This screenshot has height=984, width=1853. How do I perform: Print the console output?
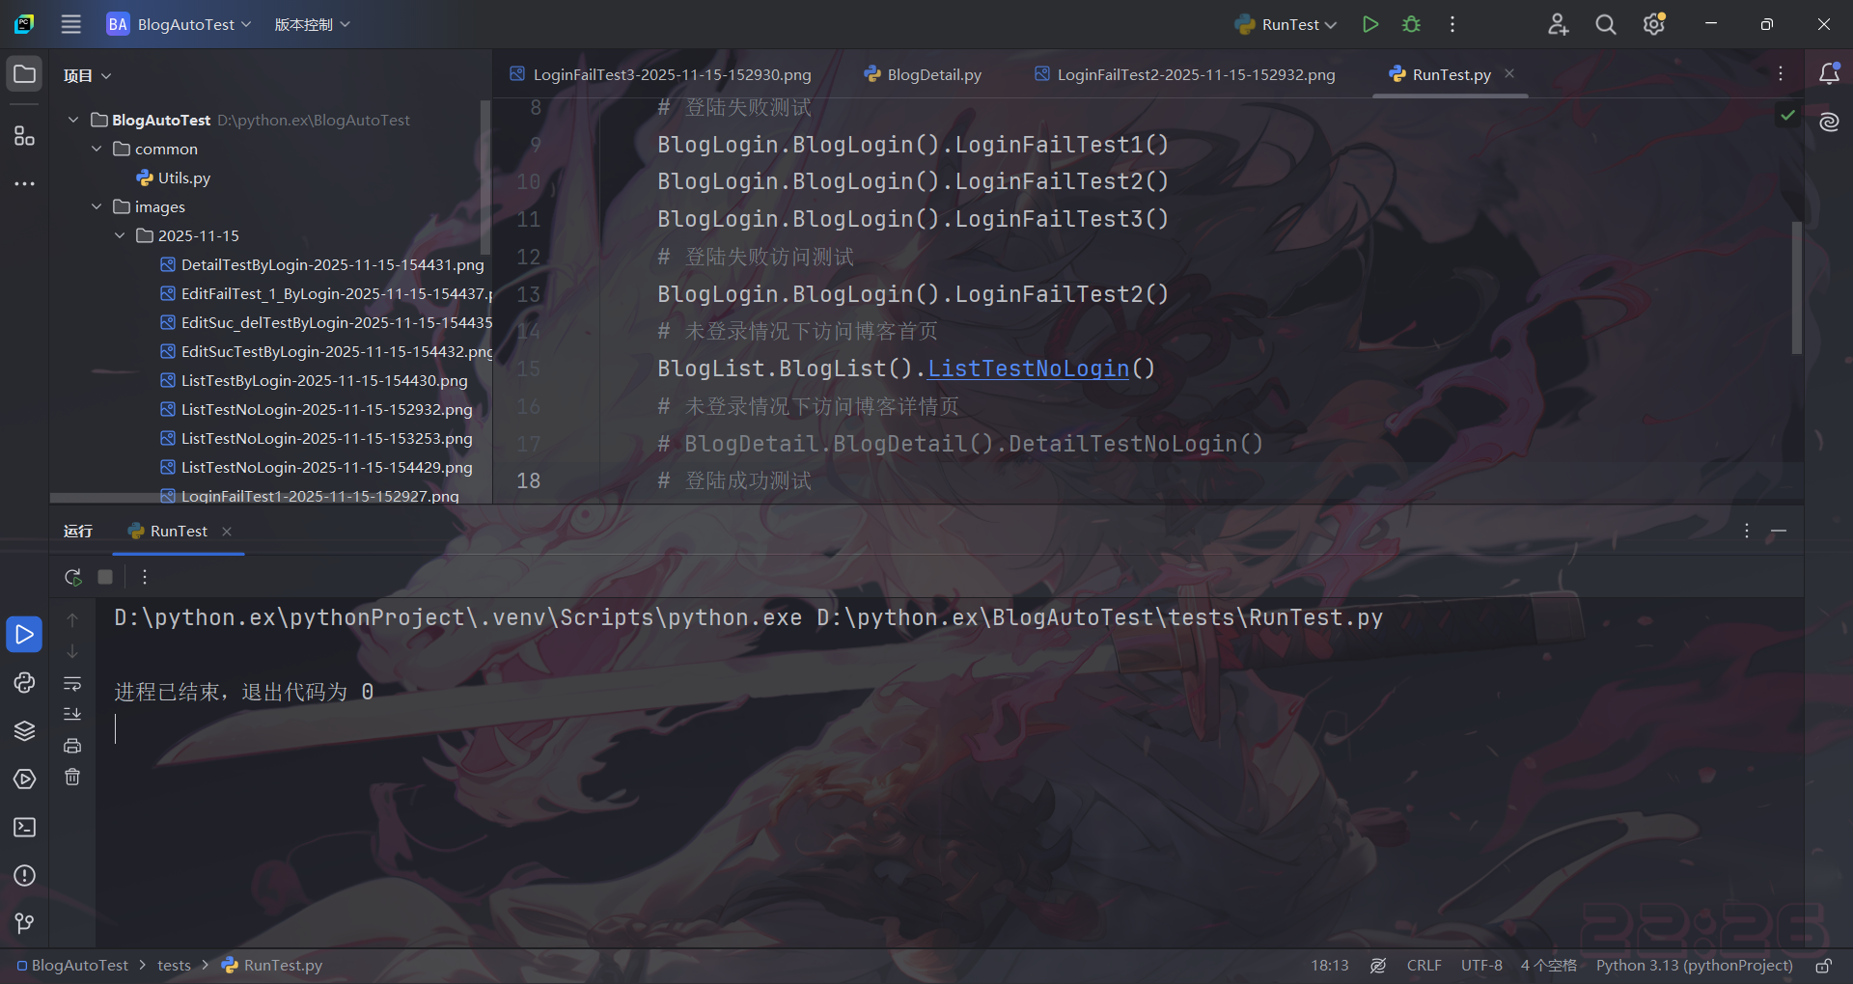pos(72,746)
